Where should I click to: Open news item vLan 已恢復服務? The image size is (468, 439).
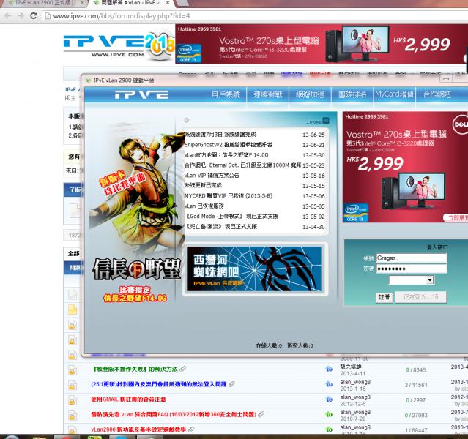pyautogui.click(x=204, y=206)
